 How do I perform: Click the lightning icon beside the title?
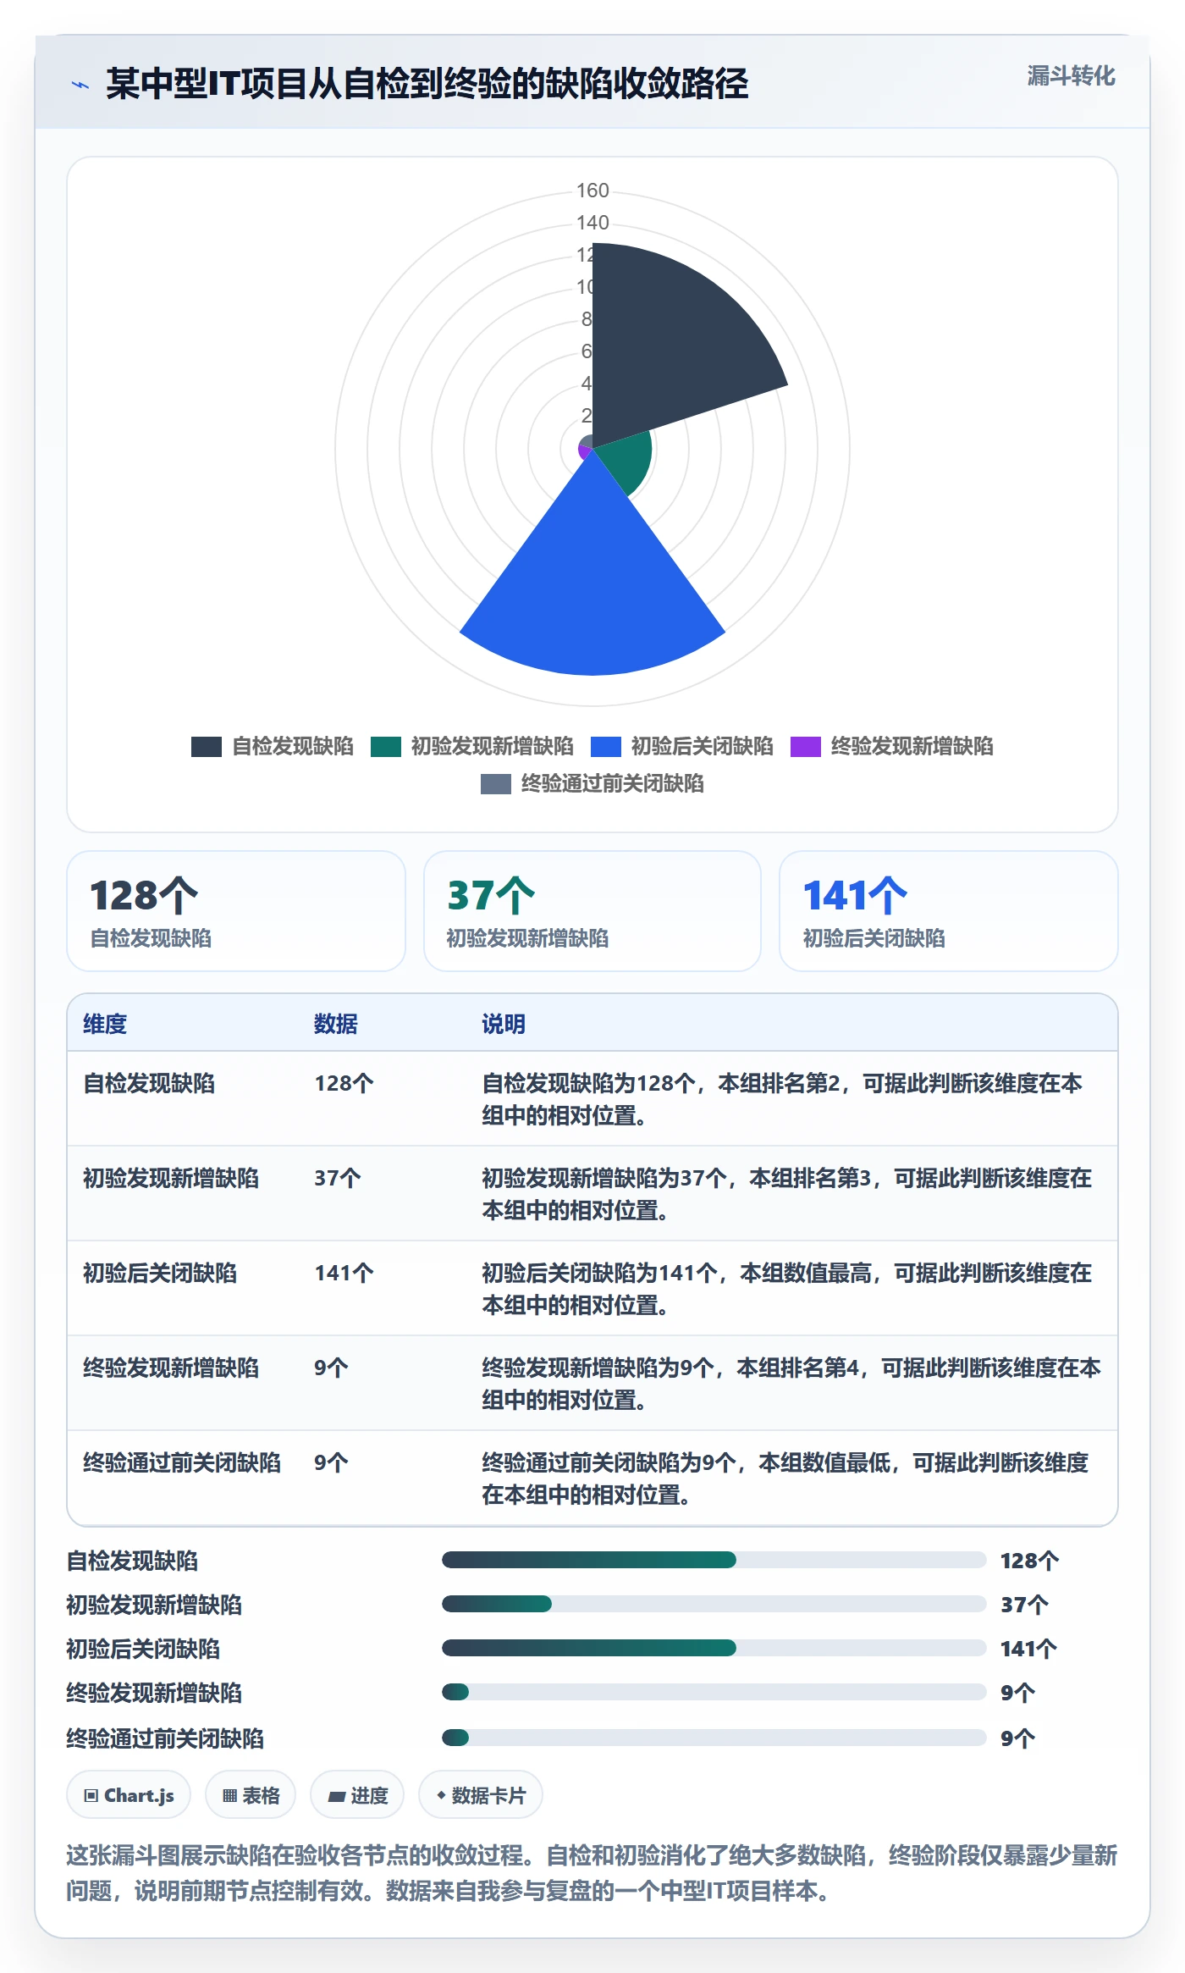(80, 85)
